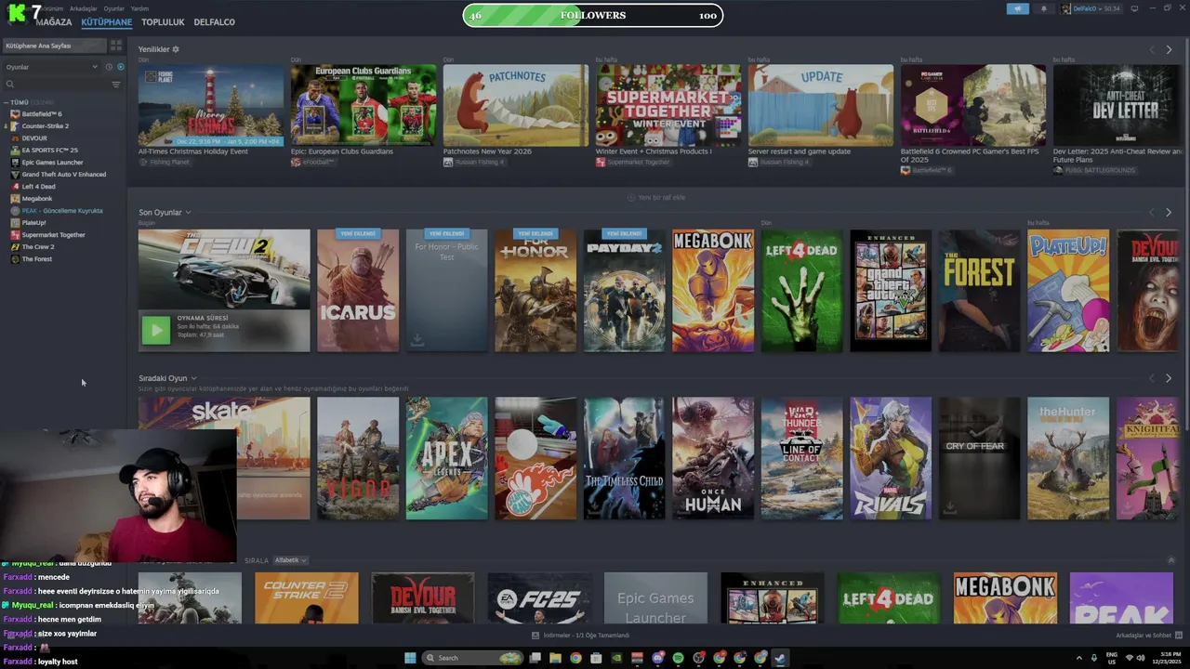Click Kütüphane Ana Sayfası button
This screenshot has width=1190, height=669.
pos(54,46)
